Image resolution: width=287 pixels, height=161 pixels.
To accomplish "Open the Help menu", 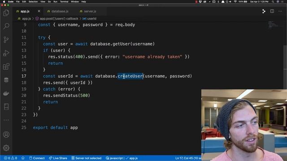I will pos(84,2).
